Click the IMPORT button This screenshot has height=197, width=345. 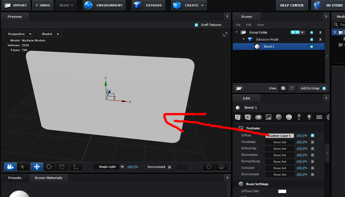pyautogui.click(x=16, y=5)
